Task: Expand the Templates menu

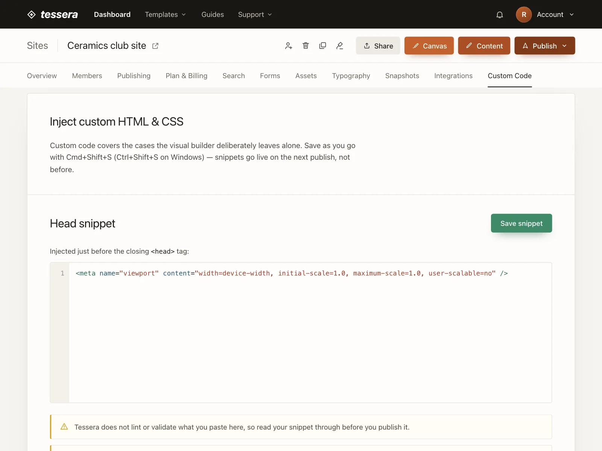Action: coord(166,15)
